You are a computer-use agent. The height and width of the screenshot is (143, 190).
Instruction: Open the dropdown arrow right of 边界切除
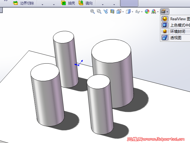(42, 5)
